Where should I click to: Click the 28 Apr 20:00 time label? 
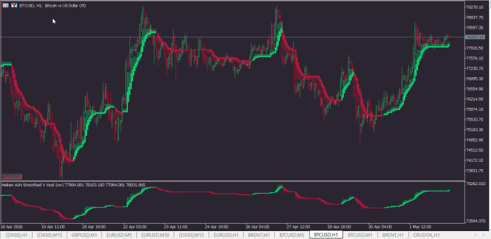point(339,227)
